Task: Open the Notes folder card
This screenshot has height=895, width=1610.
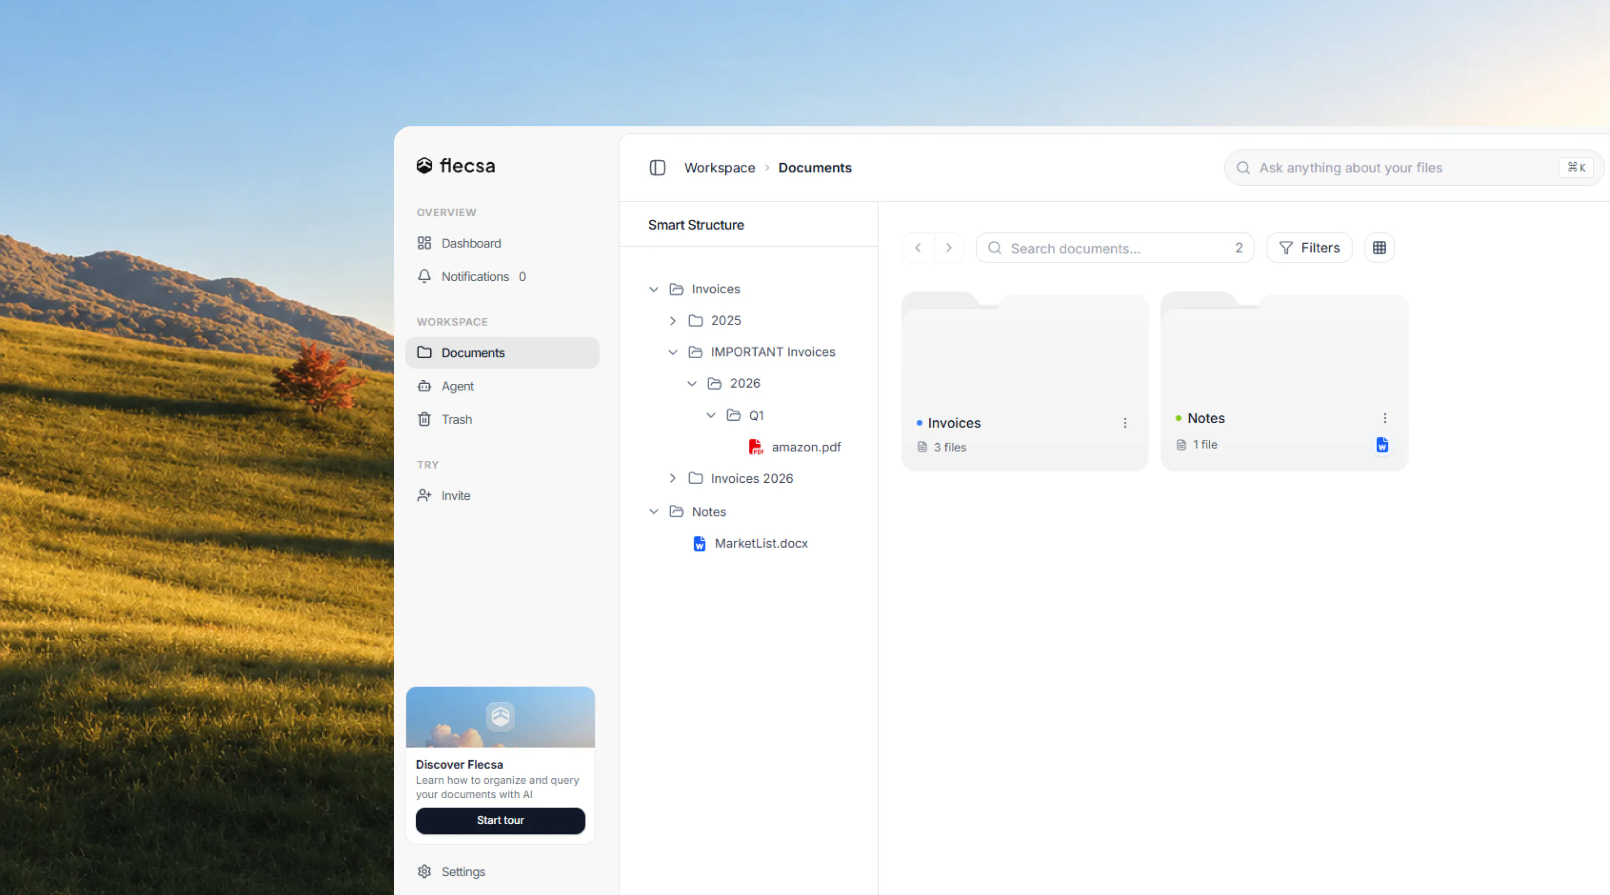Action: coord(1285,381)
